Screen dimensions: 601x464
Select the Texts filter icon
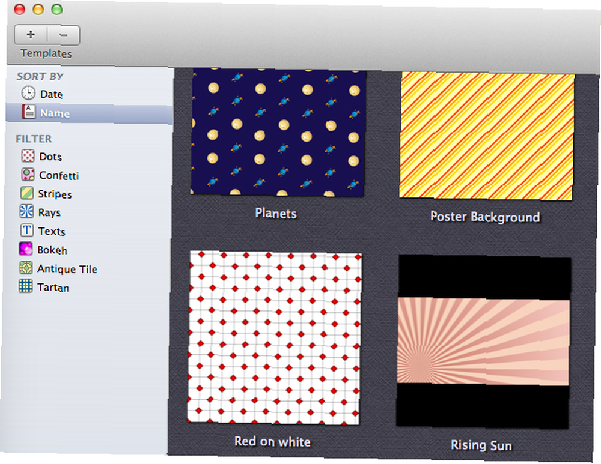point(26,230)
